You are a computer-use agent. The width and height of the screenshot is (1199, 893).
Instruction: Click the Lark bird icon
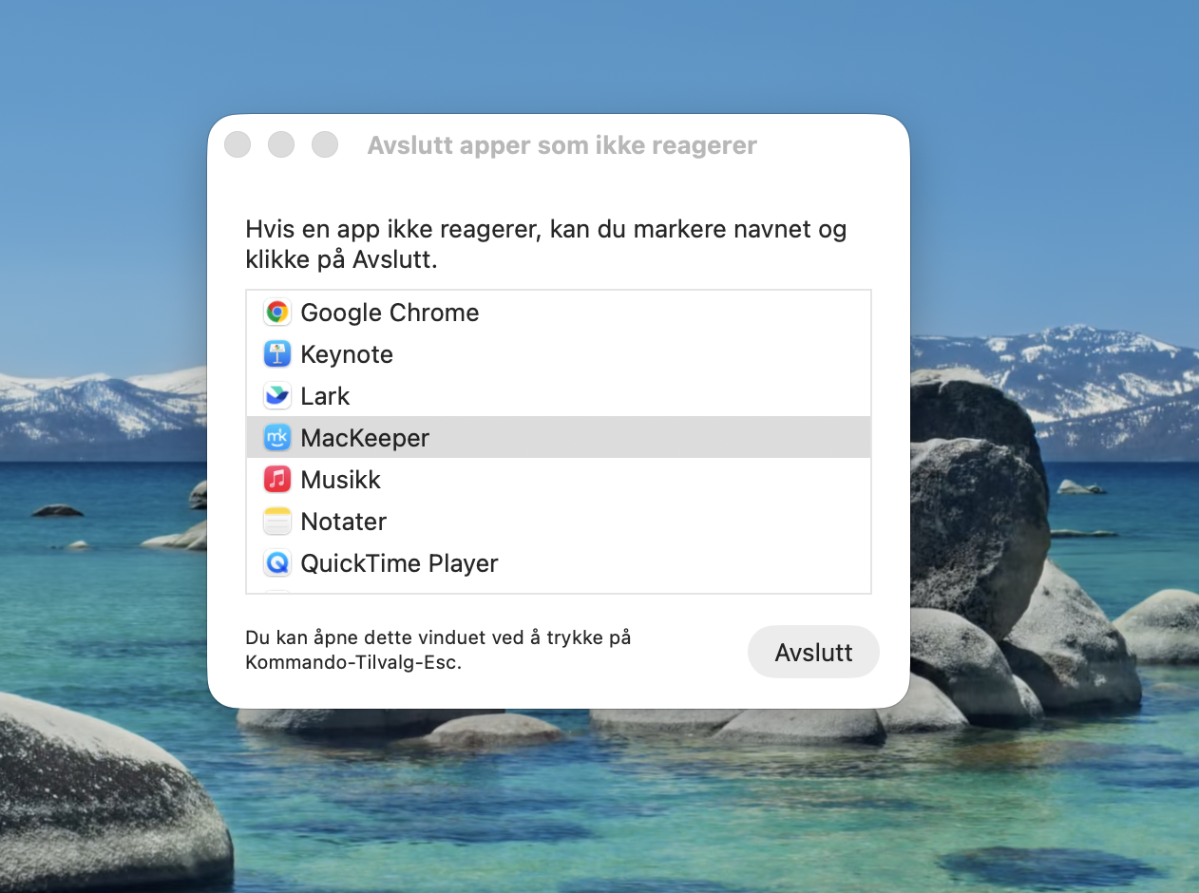[277, 396]
